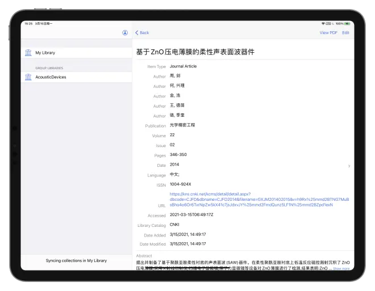Select the Date Modified value
This screenshot has width=375, height=291.
pyautogui.click(x=188, y=244)
